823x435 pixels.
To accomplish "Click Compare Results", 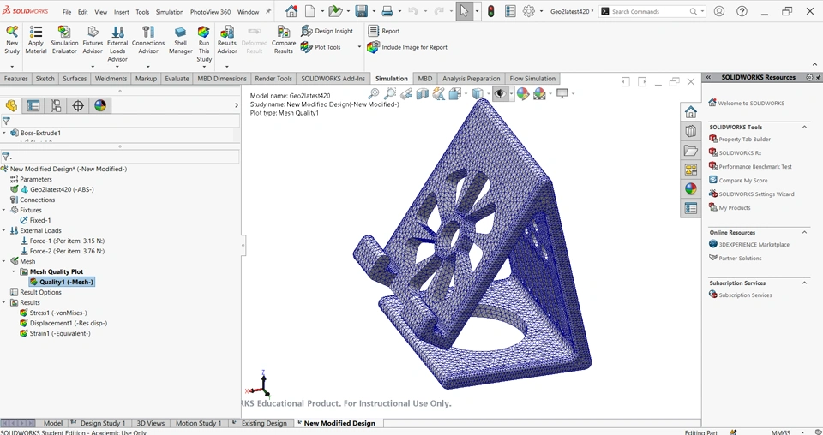I will coord(284,41).
